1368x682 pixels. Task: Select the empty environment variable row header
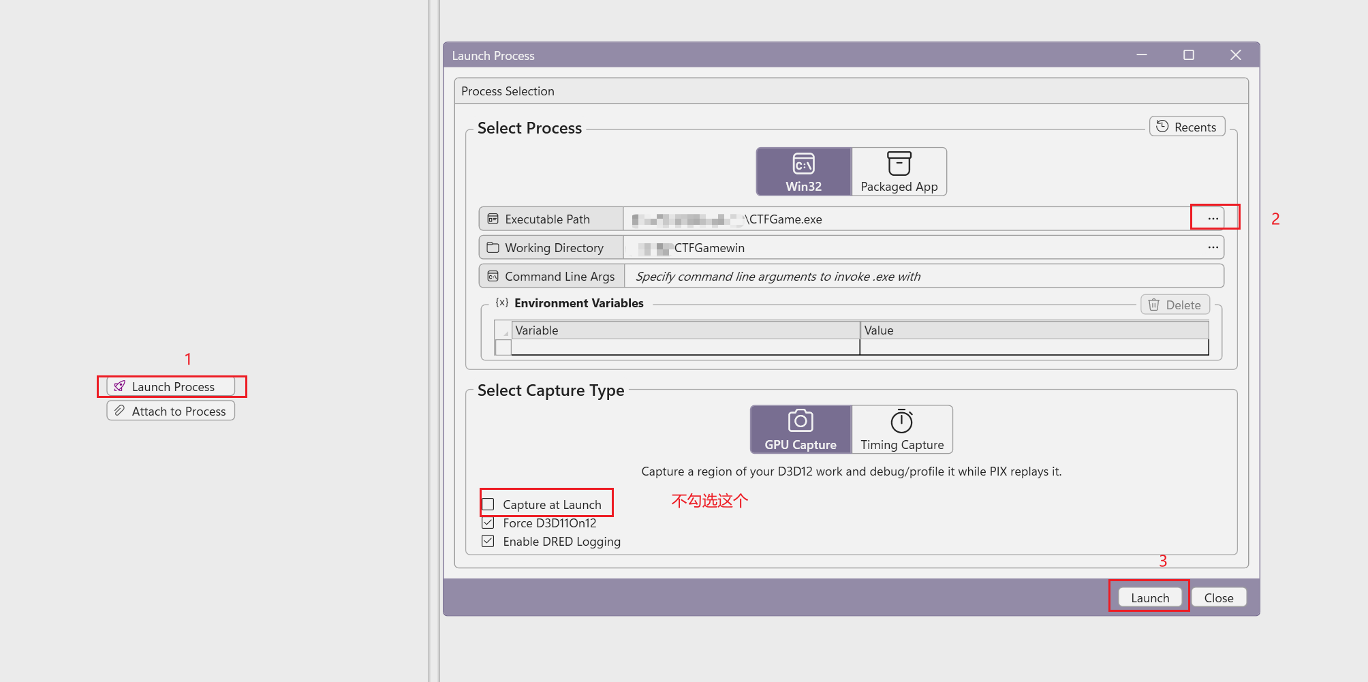tap(503, 347)
